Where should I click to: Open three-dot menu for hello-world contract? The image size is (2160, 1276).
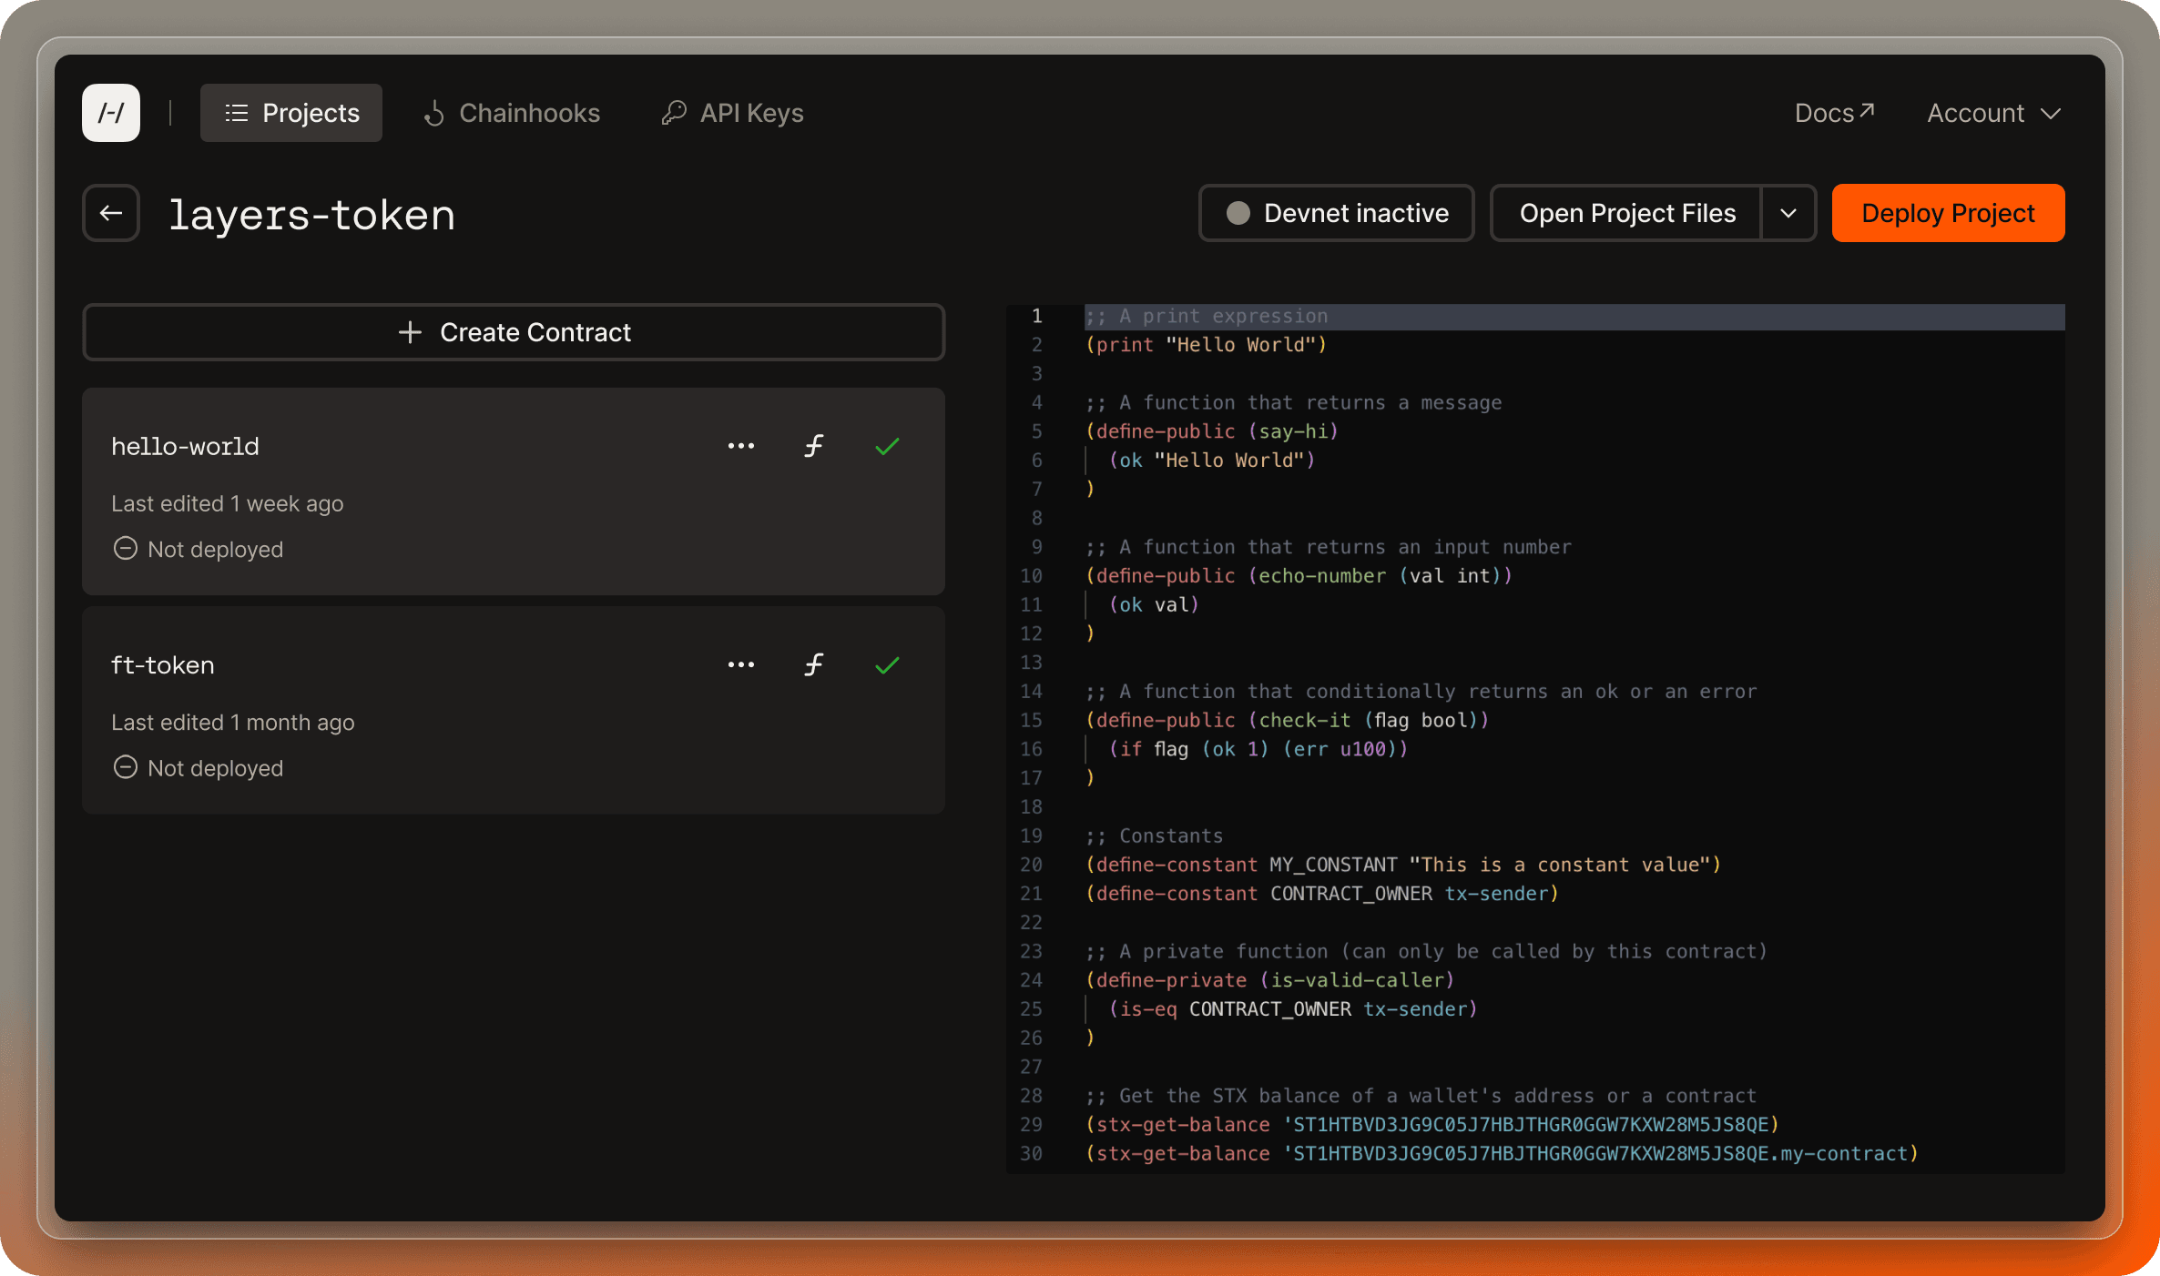coord(740,446)
